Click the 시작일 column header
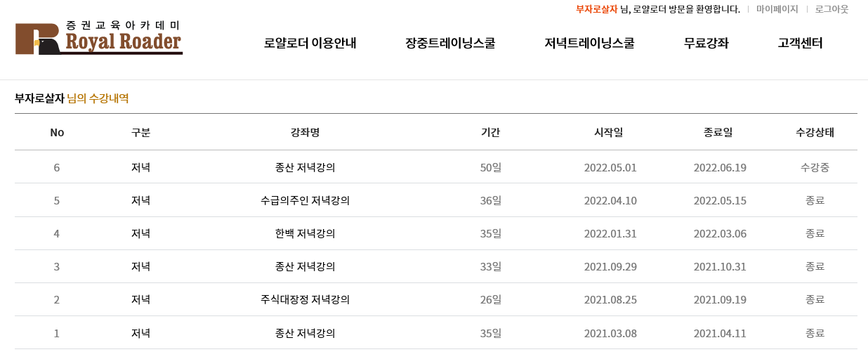The width and height of the screenshot is (868, 352). pos(609,132)
